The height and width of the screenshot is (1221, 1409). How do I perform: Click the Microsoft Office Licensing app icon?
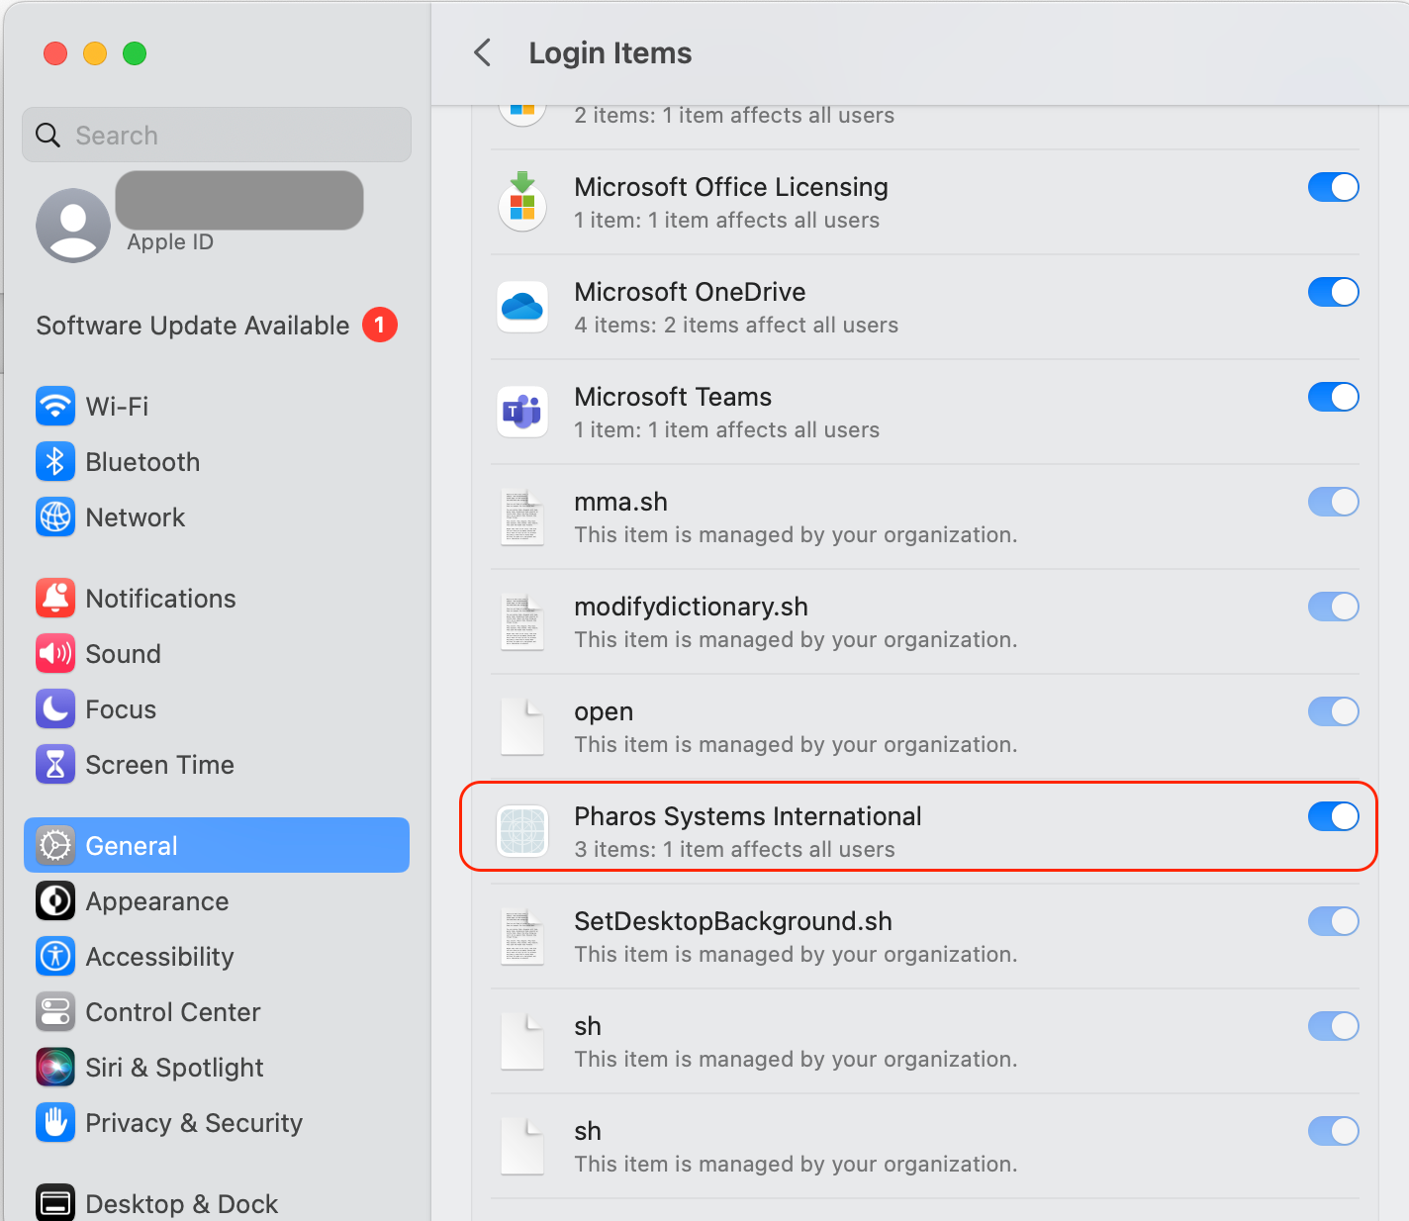tap(522, 202)
